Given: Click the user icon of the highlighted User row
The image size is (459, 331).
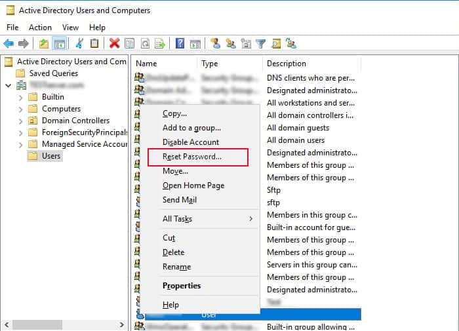Looking at the screenshot, I should coord(140,315).
